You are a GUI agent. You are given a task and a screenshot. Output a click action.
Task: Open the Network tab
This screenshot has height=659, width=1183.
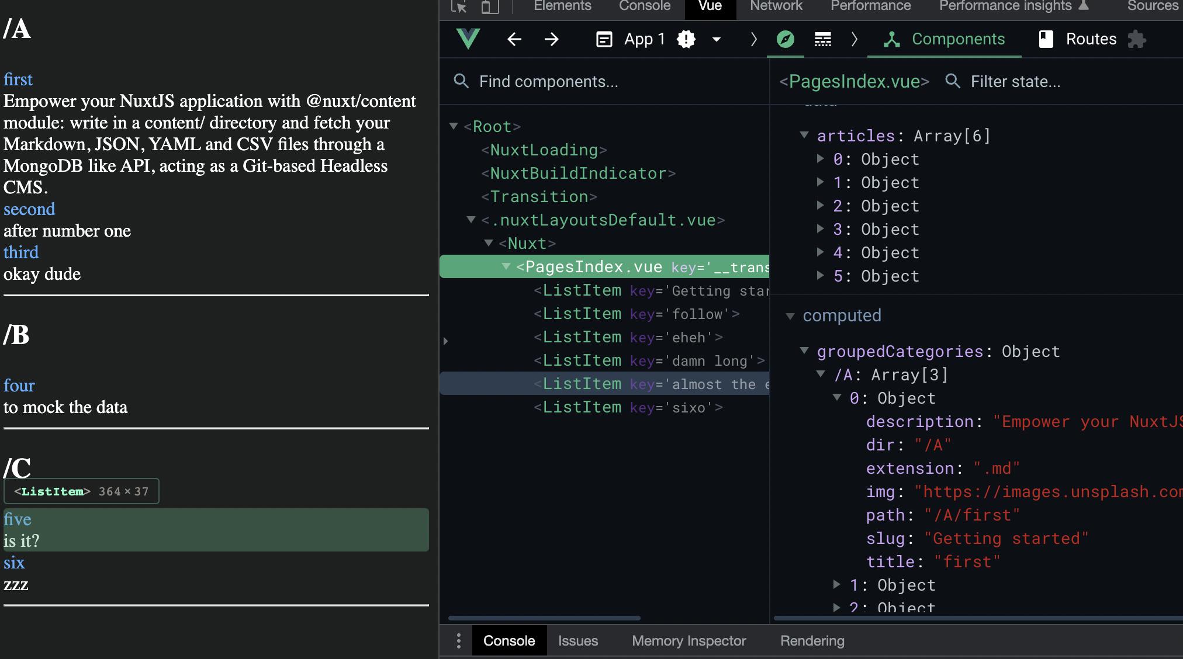[776, 6]
